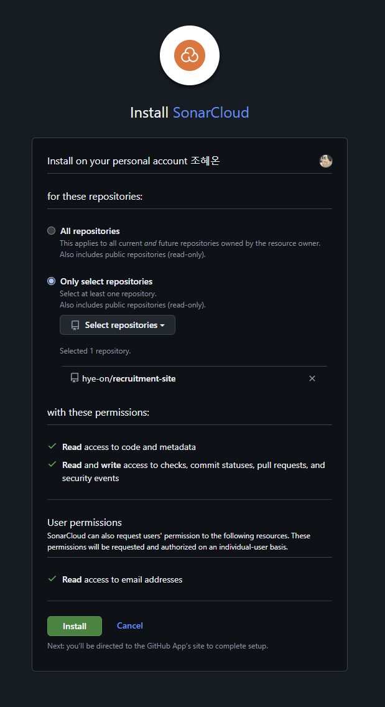Screen dimensions: 385x707
Task: Click the hye-on/recruitment-site repository name
Action: (x=129, y=378)
